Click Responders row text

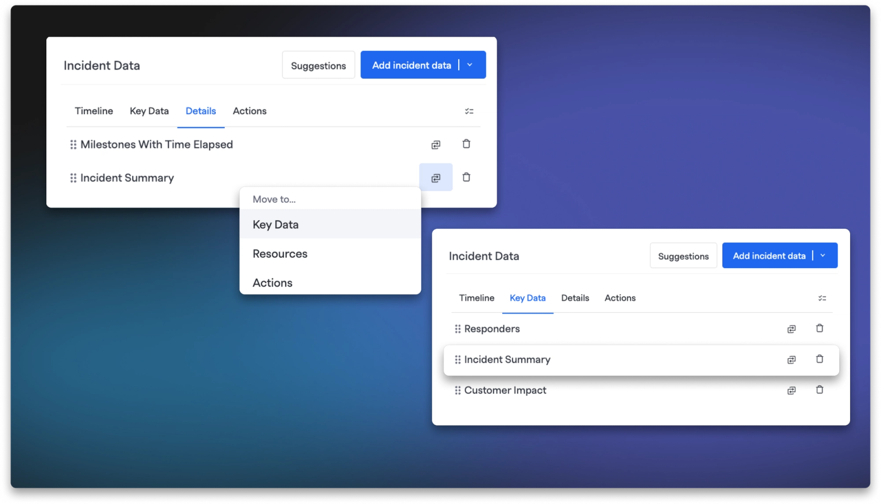point(492,329)
